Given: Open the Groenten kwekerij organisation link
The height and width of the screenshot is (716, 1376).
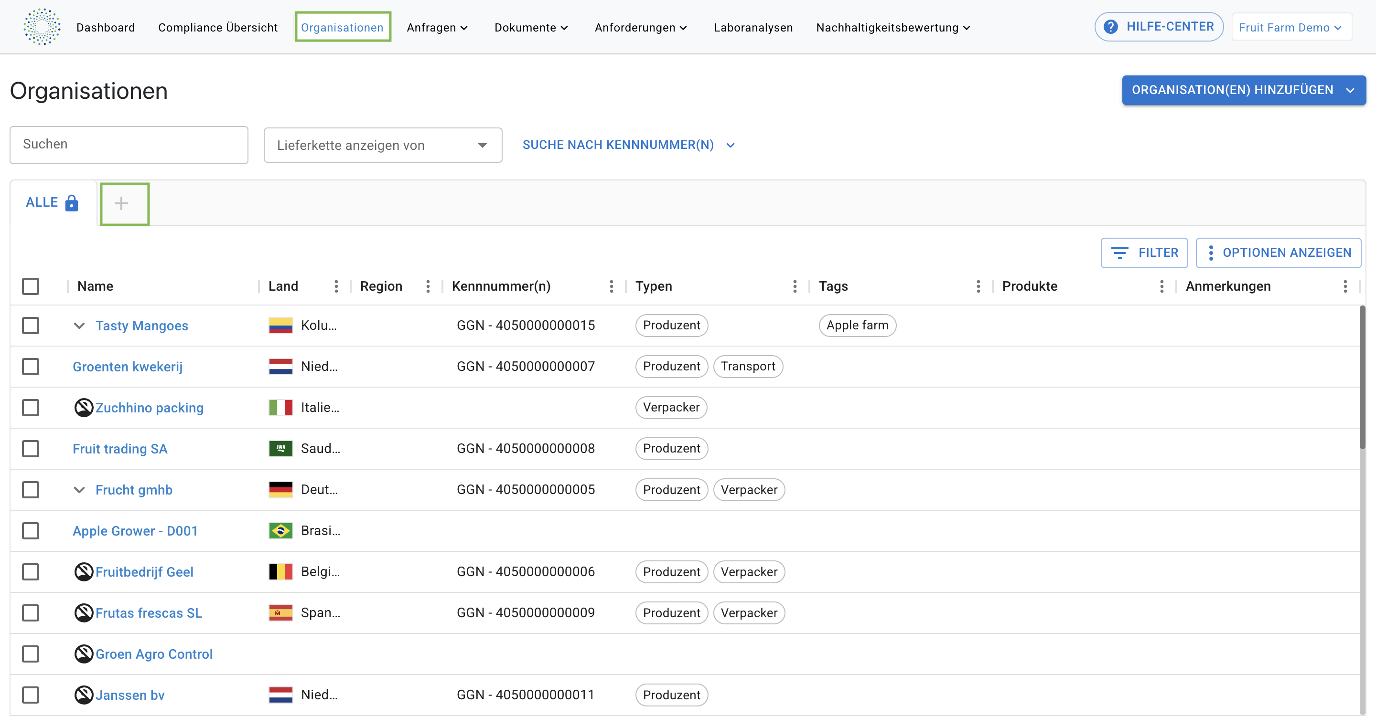Looking at the screenshot, I should [128, 367].
